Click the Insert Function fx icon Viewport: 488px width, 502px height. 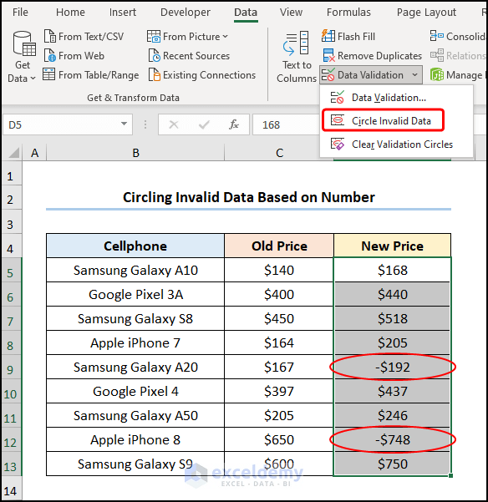tap(234, 124)
